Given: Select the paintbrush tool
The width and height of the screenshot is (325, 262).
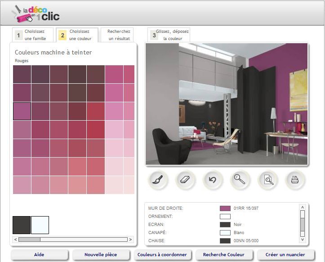Looking at the screenshot, I should pos(158,180).
